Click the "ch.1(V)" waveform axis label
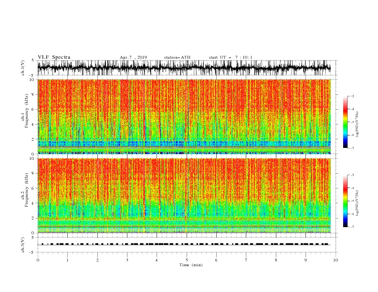Screen dimensions: 378x292 tap(23, 68)
